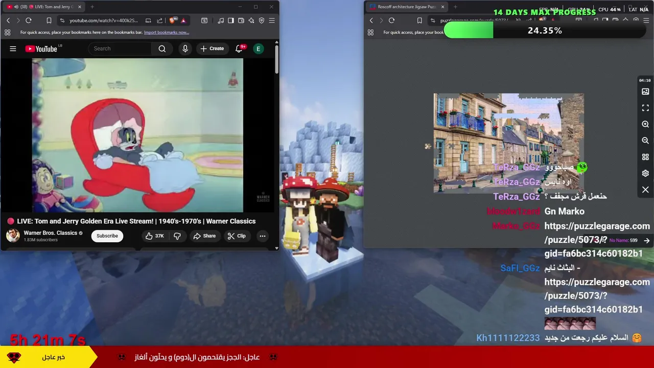
Task: Close the Roscoff architecture tab
Action: [442, 7]
